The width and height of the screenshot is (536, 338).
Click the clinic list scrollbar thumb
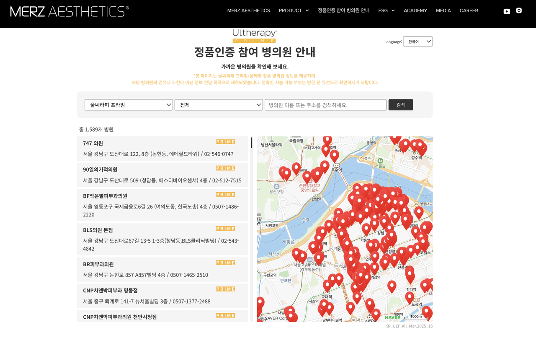click(x=252, y=143)
